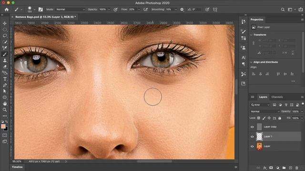305x171 pixels.
Task: Open the brush Opacity dropdown arrow
Action: click(x=109, y=9)
